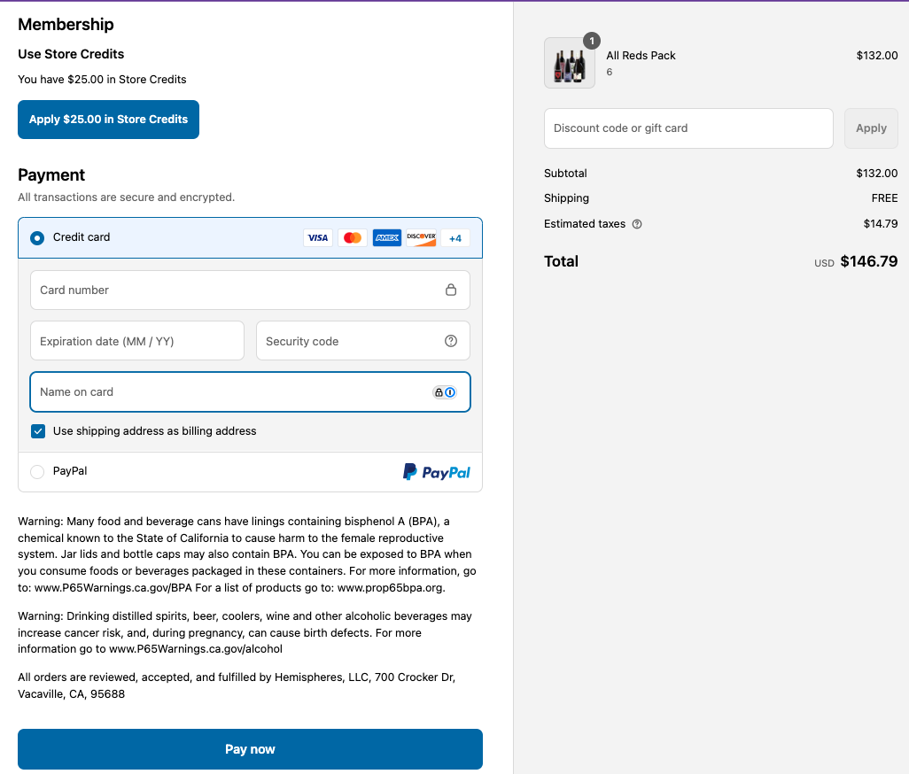909x774 pixels.
Task: Click the PayPal logo
Action: click(437, 472)
